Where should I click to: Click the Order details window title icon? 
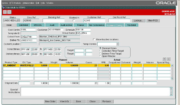(x=3, y=8)
